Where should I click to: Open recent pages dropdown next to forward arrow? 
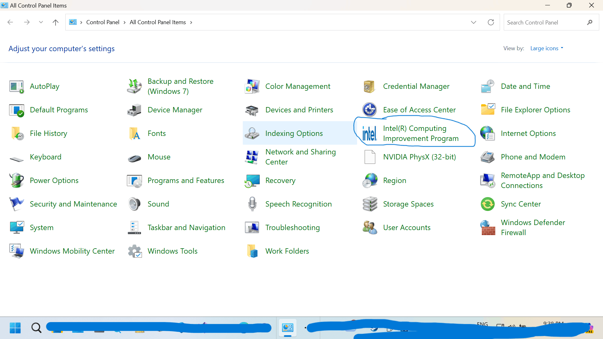click(x=41, y=22)
